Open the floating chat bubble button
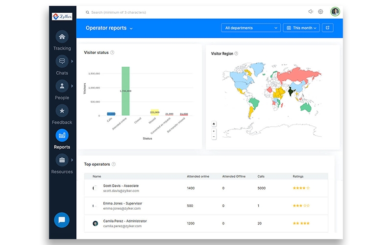 click(62, 220)
